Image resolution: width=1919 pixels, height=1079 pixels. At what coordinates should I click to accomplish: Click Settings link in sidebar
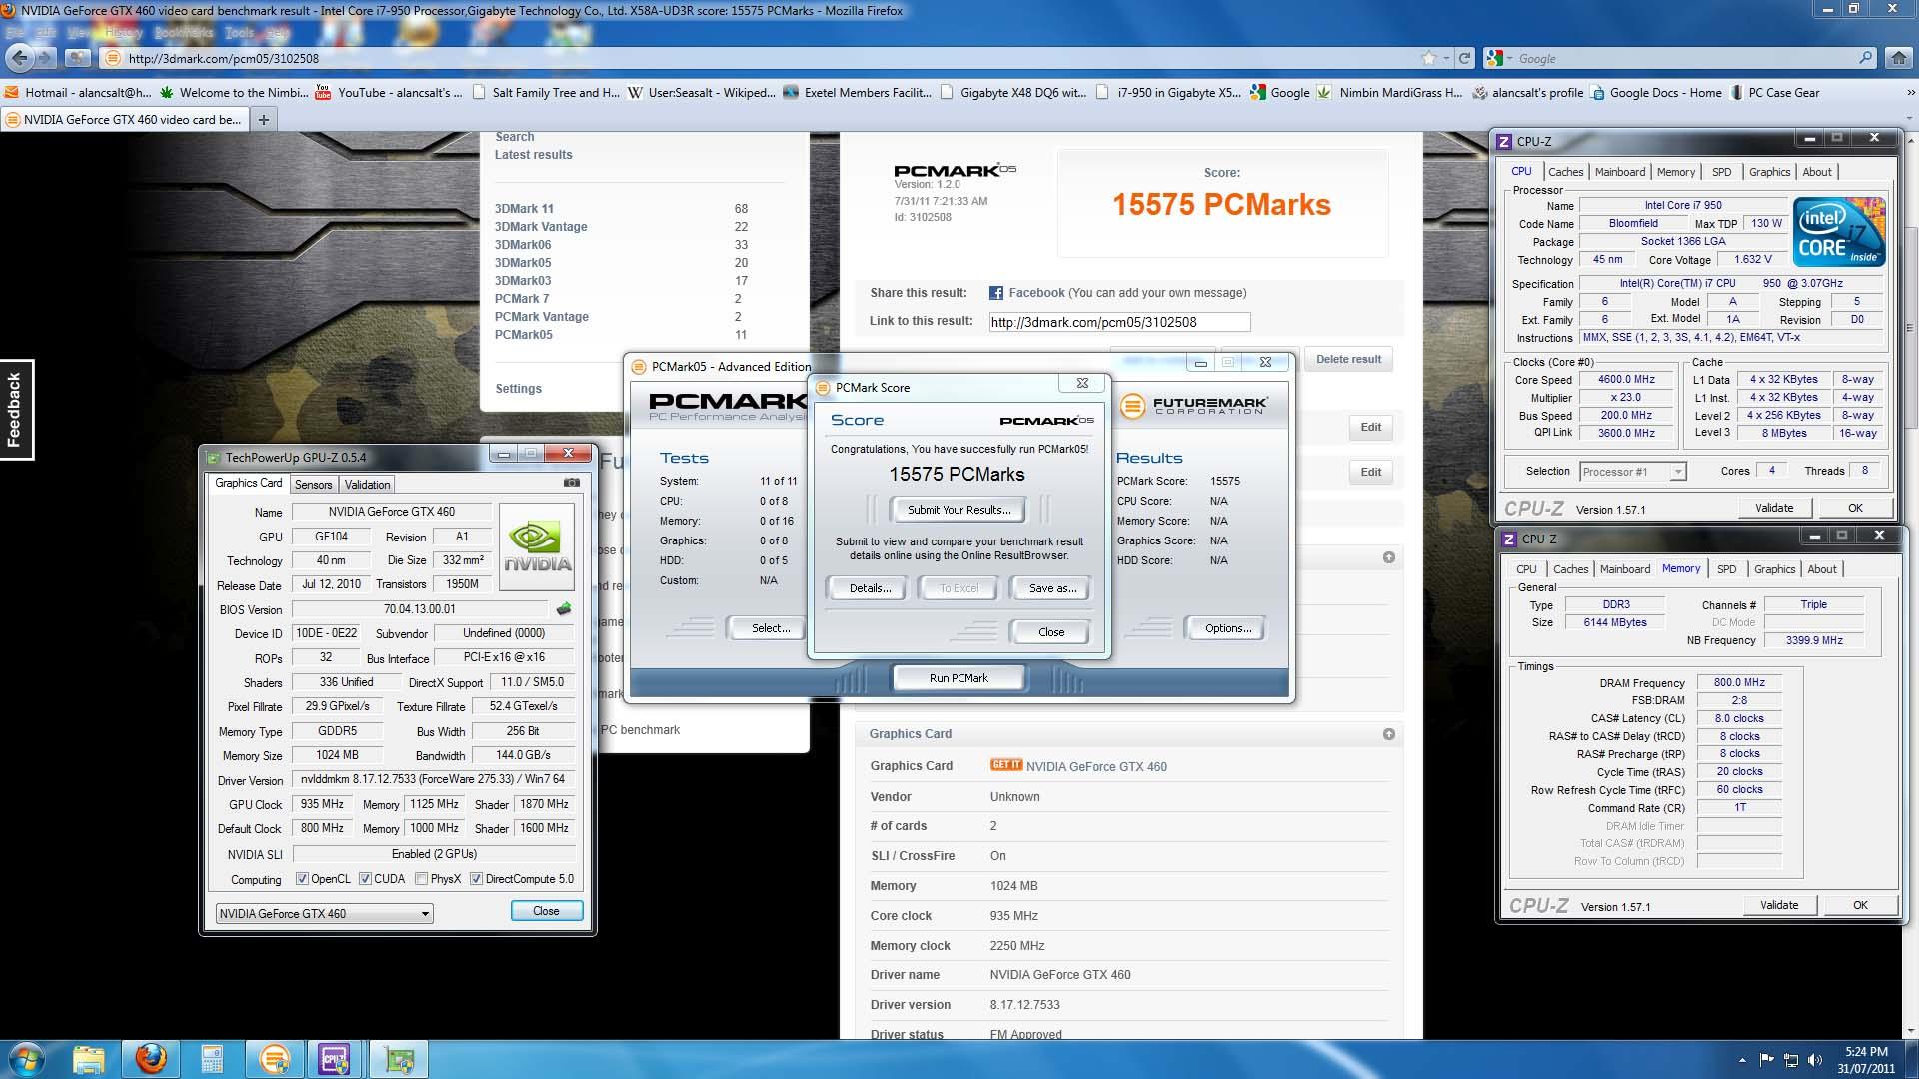click(x=518, y=389)
